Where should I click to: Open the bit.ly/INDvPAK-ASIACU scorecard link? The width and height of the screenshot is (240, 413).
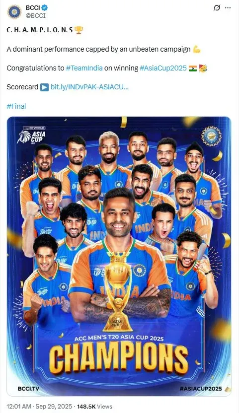[89, 87]
